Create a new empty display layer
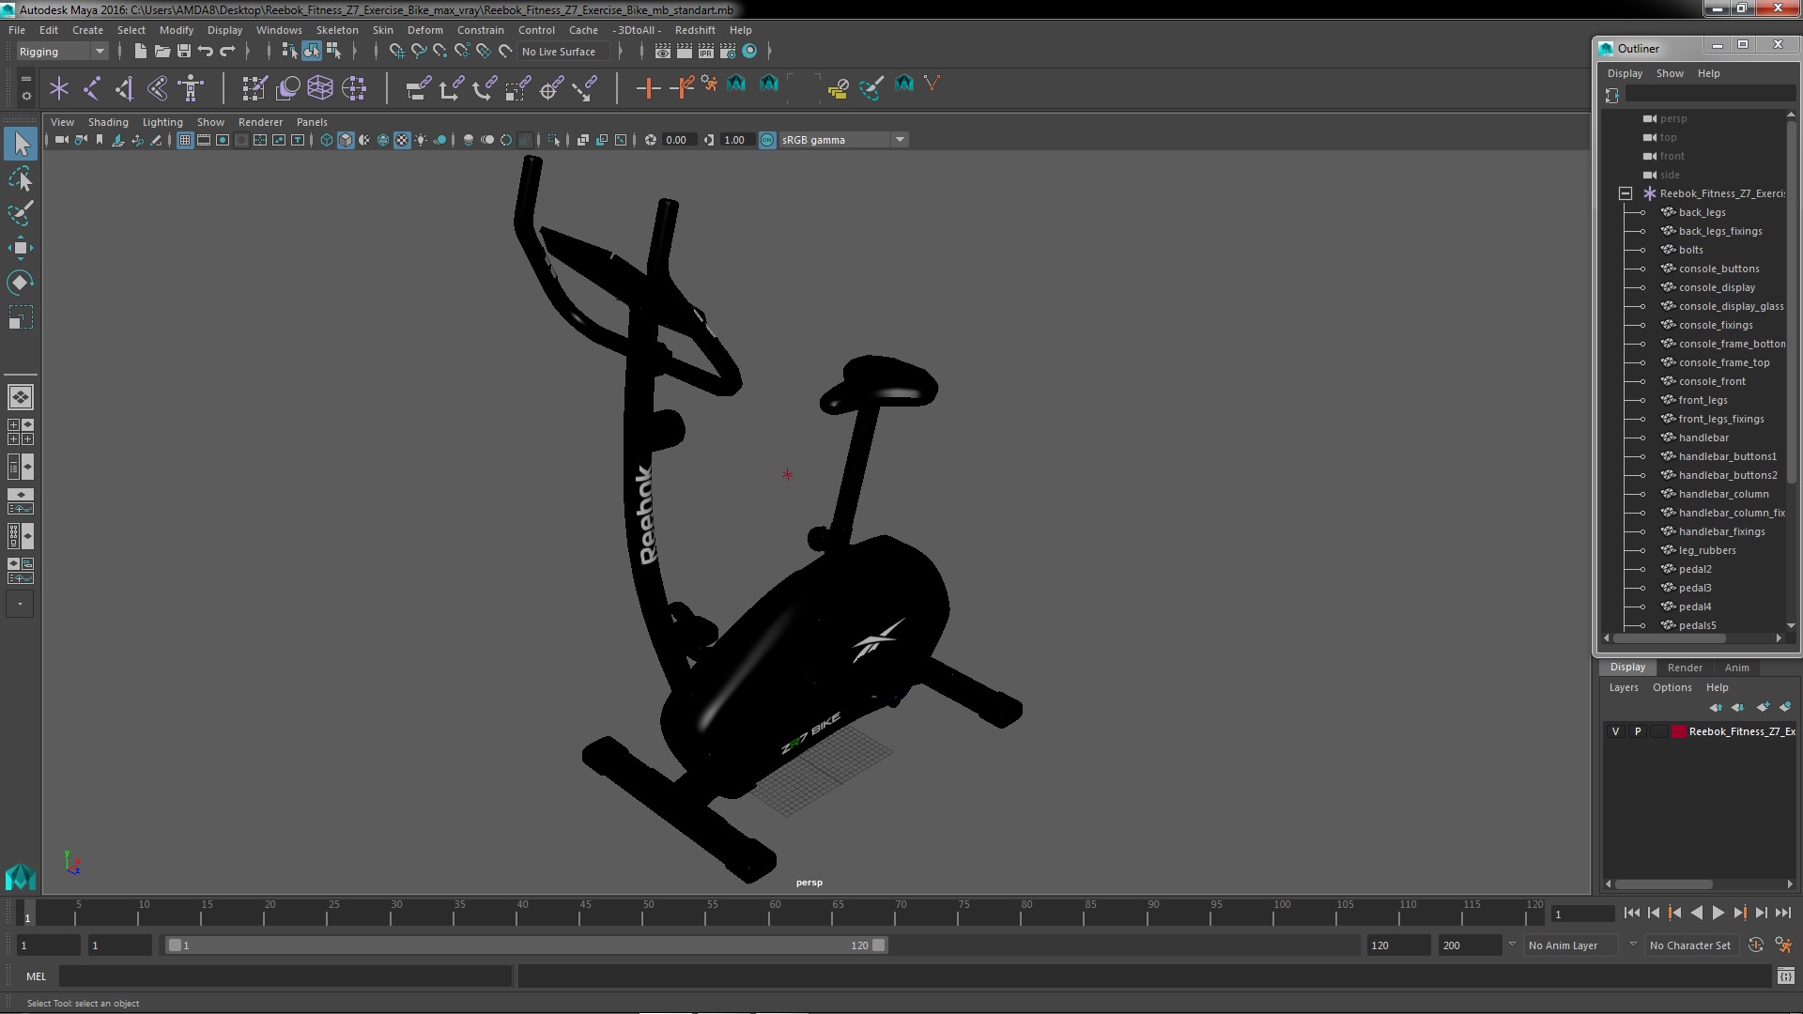The height and width of the screenshot is (1014, 1803). point(1763,707)
